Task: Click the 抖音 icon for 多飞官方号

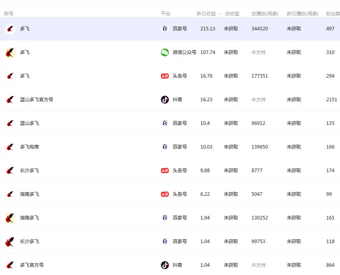Action: pos(165,265)
